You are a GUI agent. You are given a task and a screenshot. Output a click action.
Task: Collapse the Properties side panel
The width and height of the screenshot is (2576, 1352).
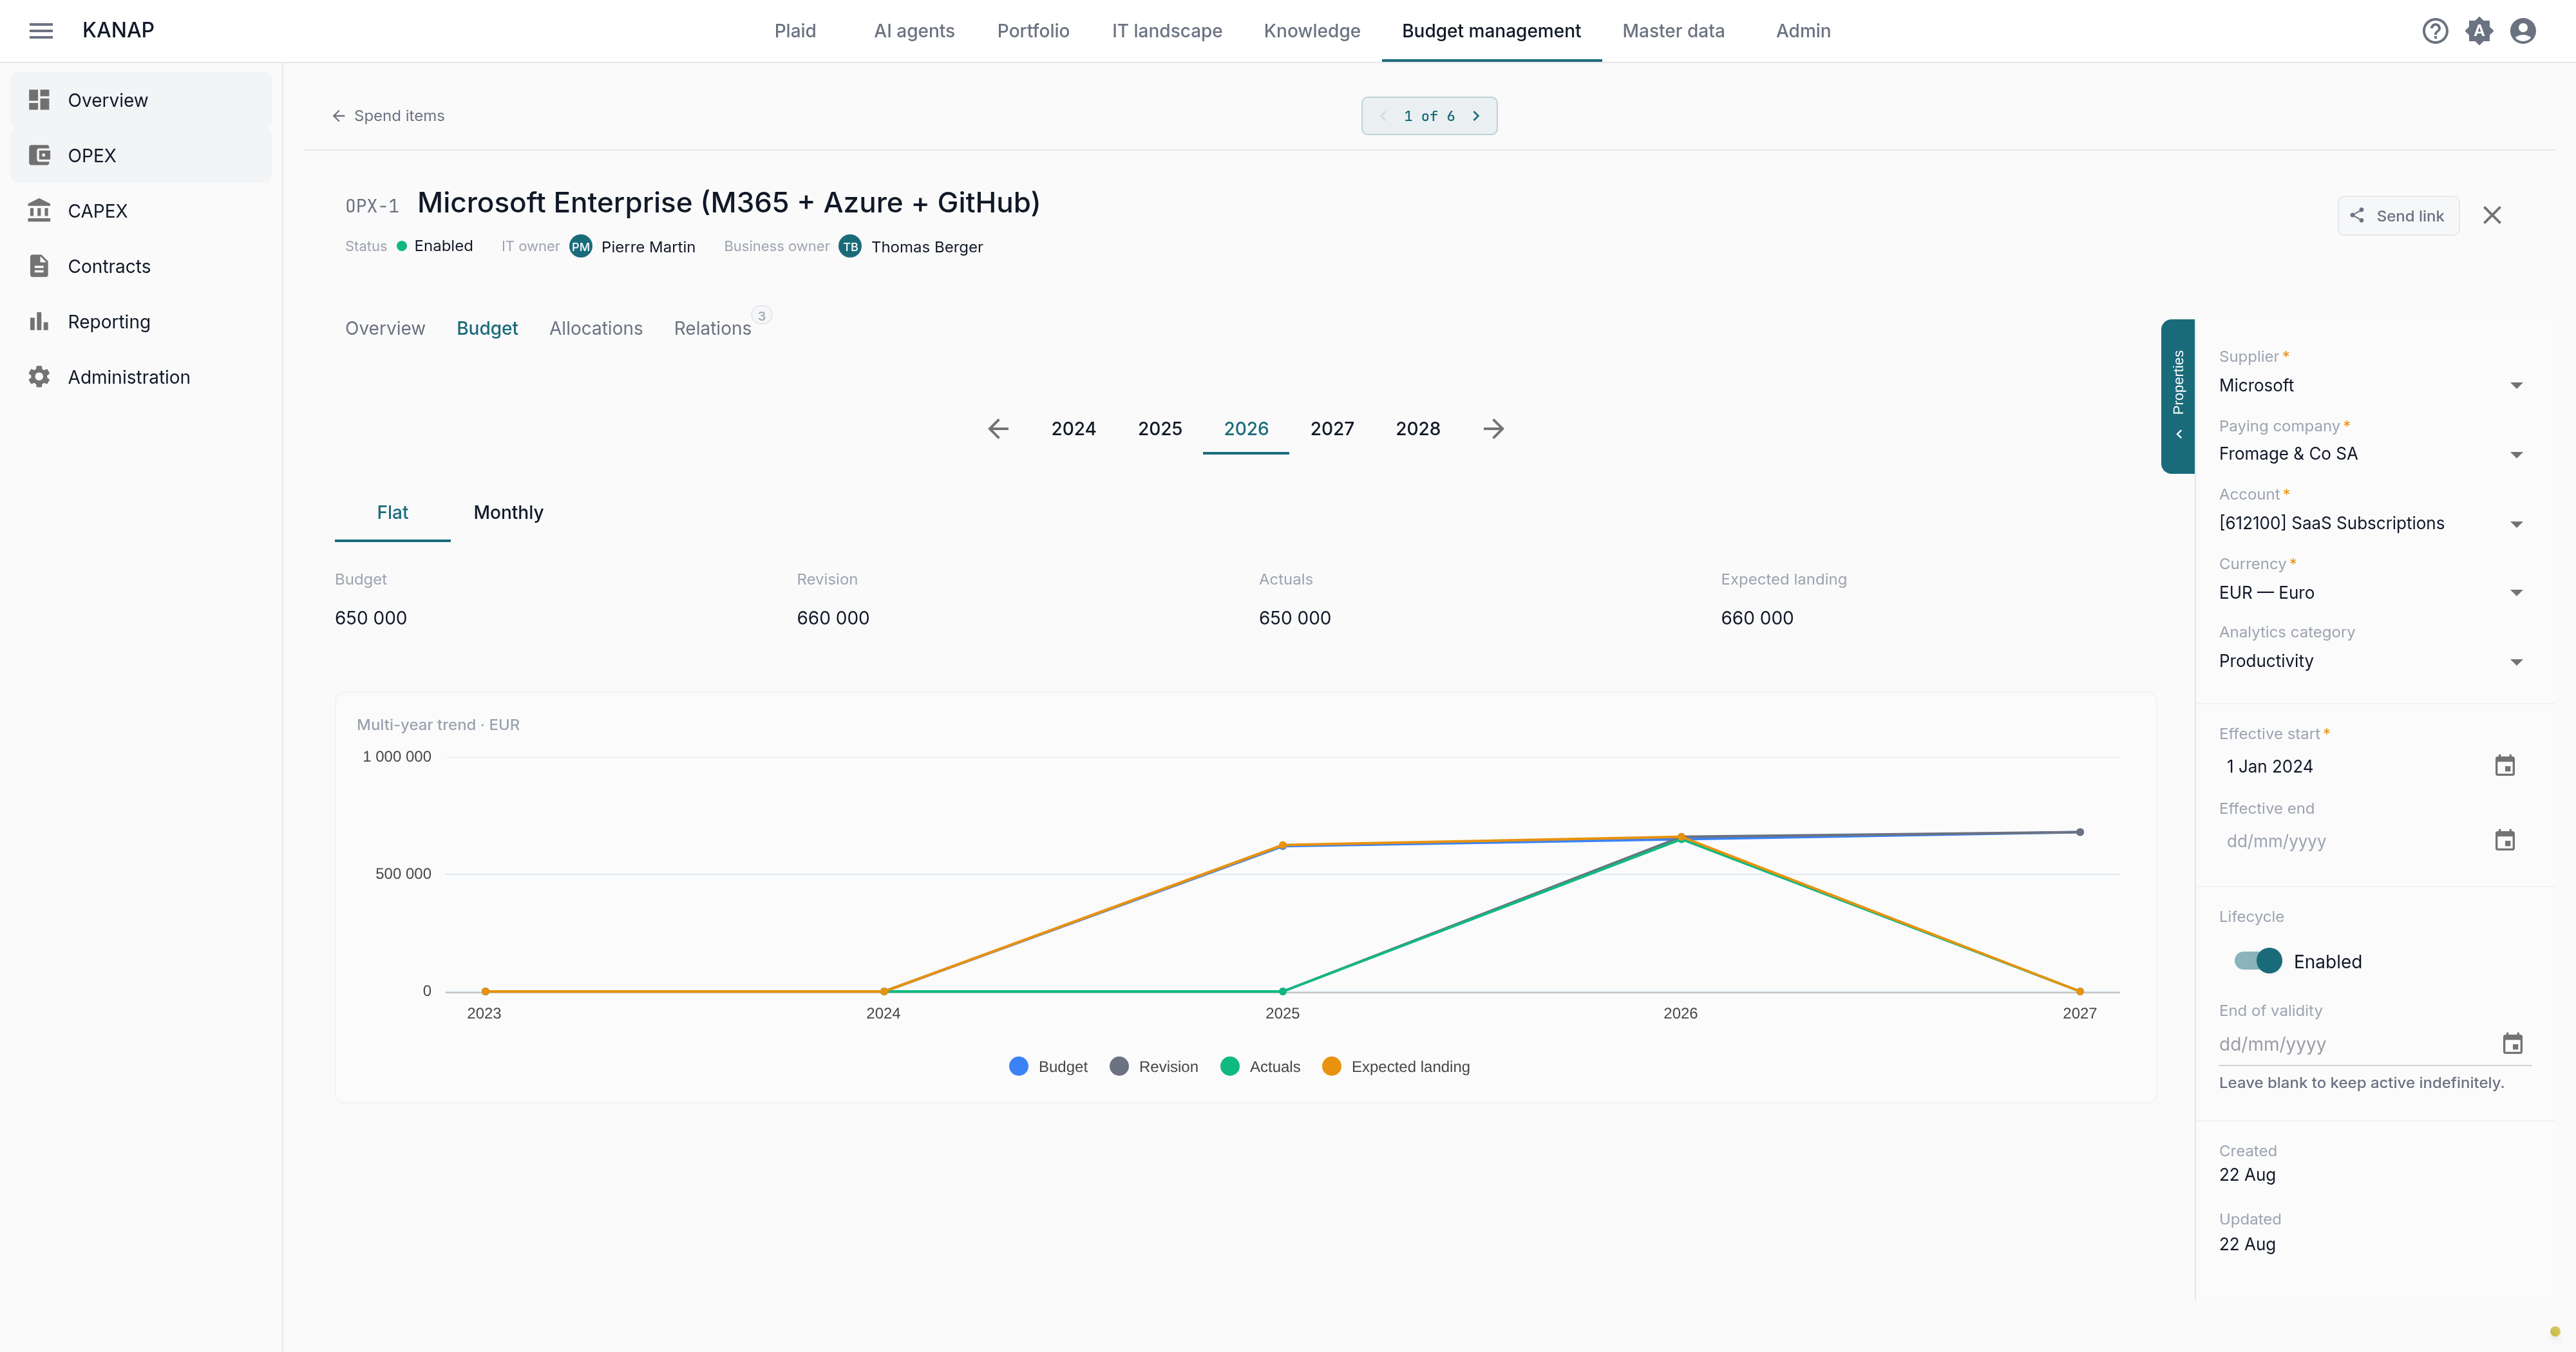pos(2178,396)
